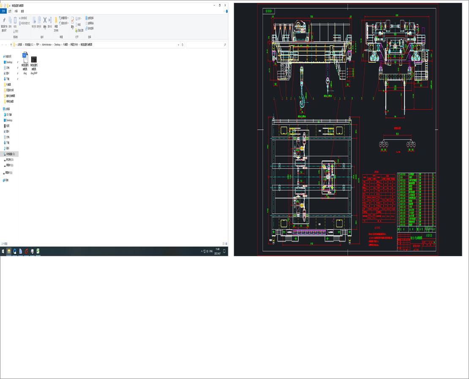Open Desktop under This PC
469x379 pixels.
[x=8, y=120]
